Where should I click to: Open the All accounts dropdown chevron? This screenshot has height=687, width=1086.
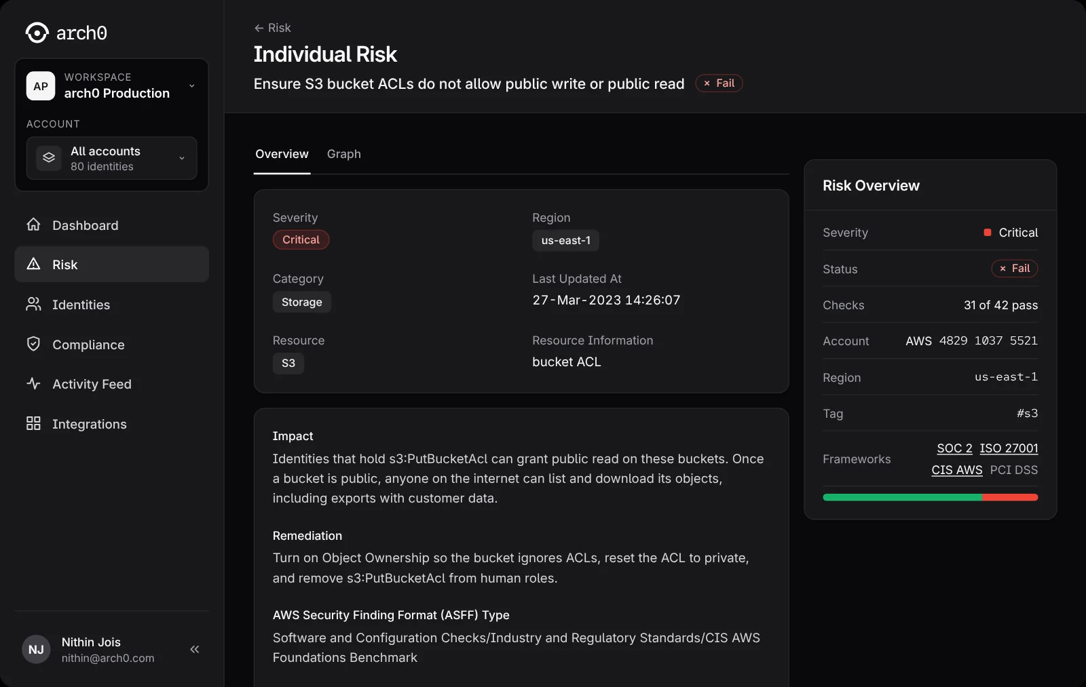pyautogui.click(x=181, y=158)
